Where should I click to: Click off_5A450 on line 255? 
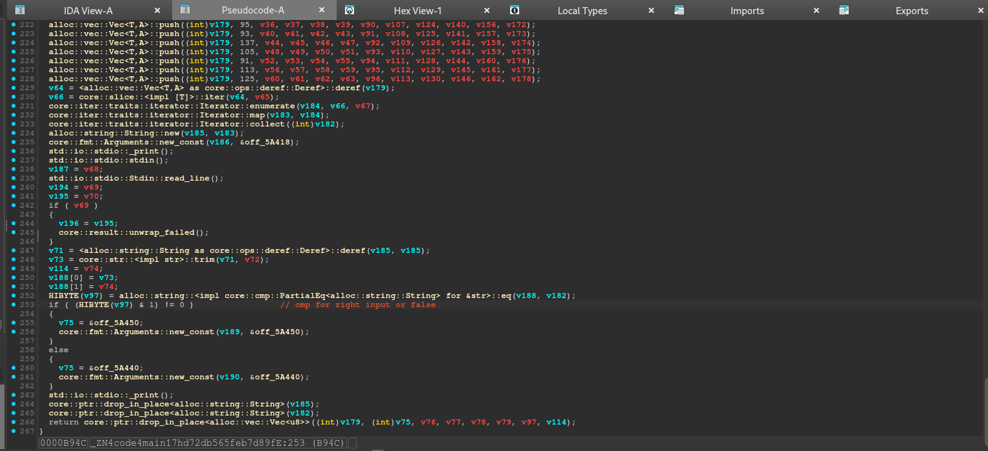(115, 323)
